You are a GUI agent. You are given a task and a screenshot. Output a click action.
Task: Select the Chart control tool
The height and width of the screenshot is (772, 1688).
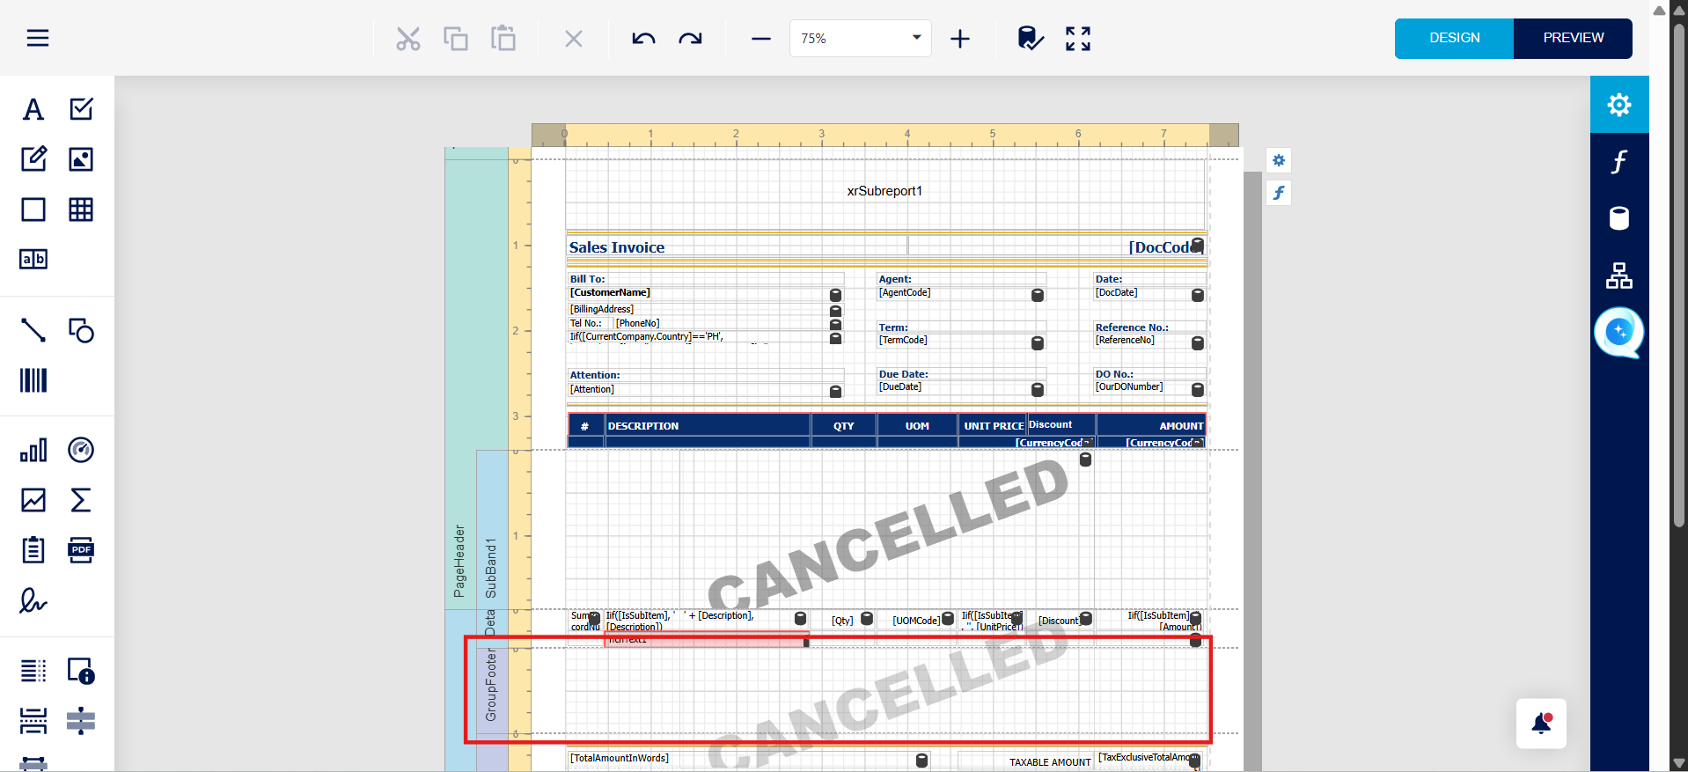point(33,450)
